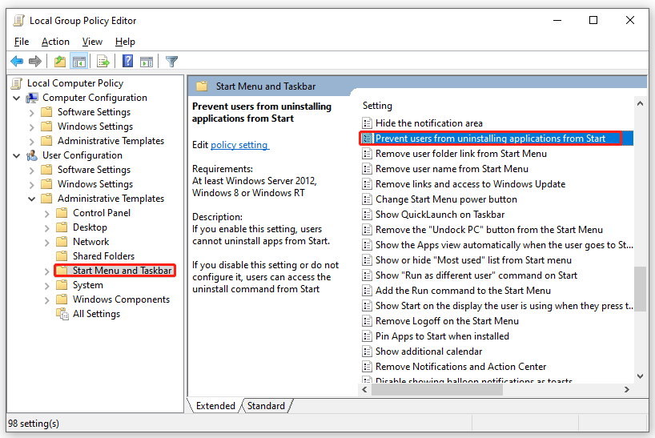Expand the Windows Components node

click(x=46, y=300)
